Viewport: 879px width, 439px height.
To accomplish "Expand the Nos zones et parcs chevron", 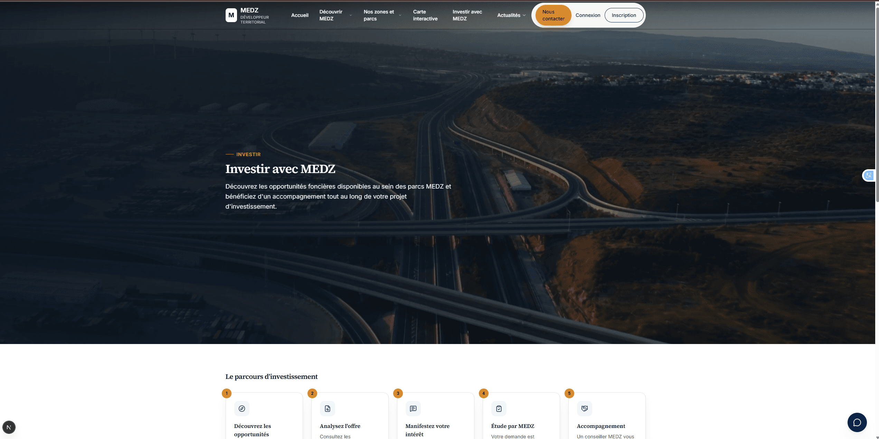I will pyautogui.click(x=400, y=15).
